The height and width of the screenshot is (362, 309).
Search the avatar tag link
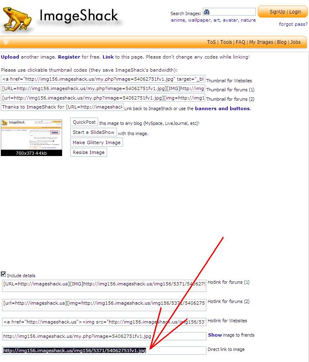(x=230, y=20)
